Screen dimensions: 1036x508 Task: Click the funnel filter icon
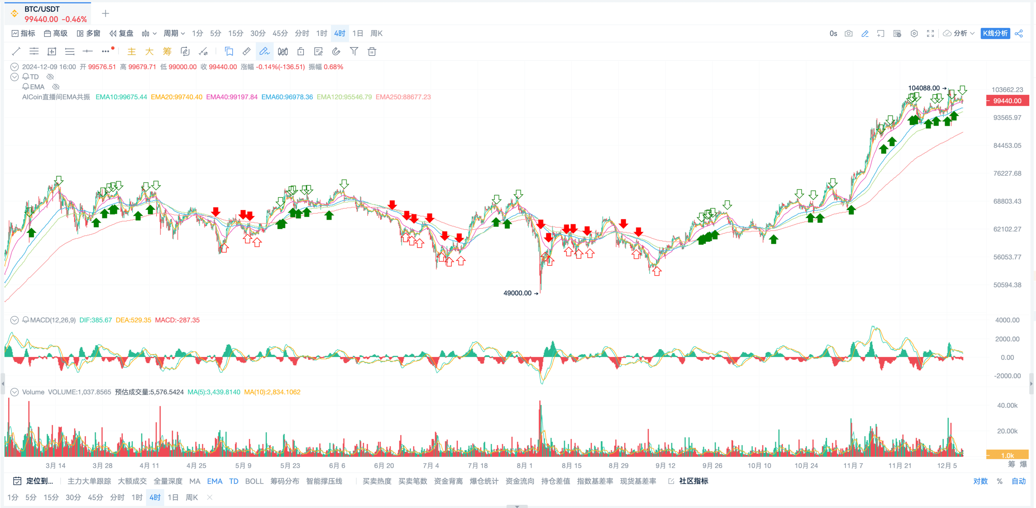(x=354, y=51)
